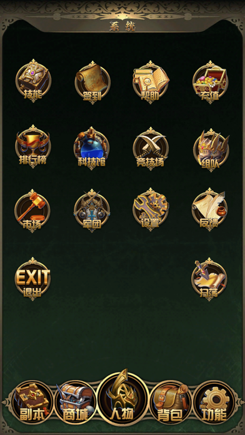Open the 技能 skills book icon
Screen dimensions: 245x435
pos(33,81)
